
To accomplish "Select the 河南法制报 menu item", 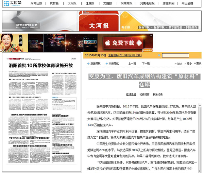I will [x=148, y=3].
